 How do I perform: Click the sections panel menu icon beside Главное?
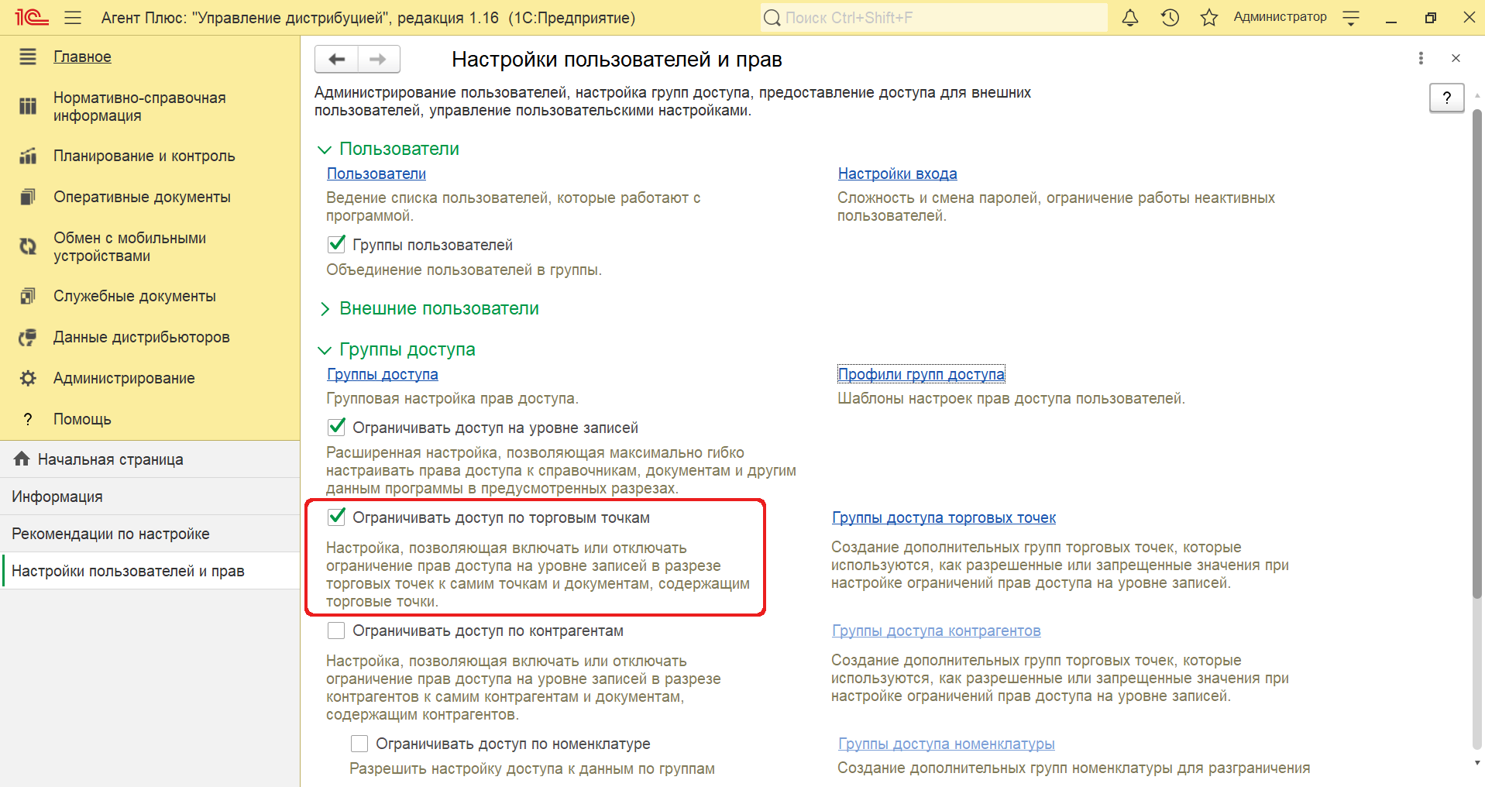[x=28, y=56]
